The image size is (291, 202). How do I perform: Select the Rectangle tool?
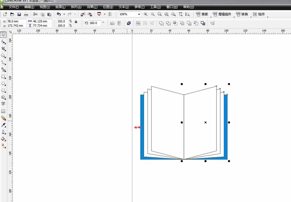click(x=3, y=77)
